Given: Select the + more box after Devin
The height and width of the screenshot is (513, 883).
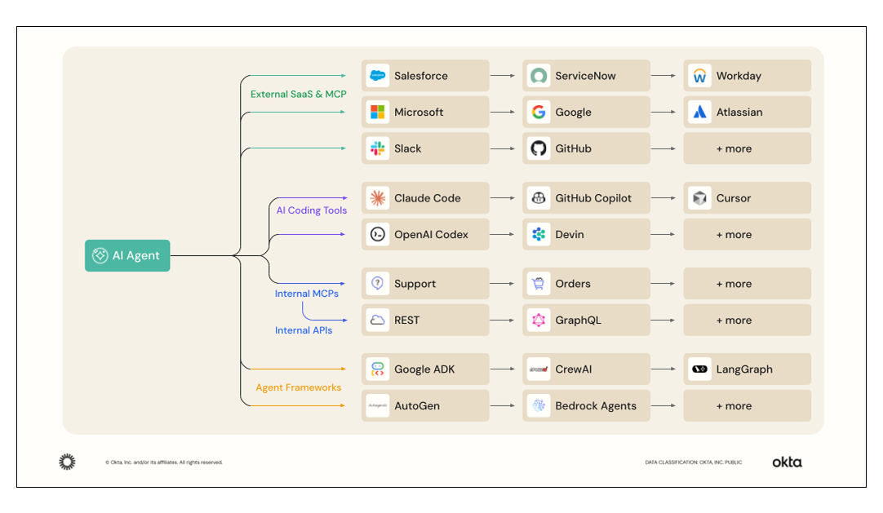Looking at the screenshot, I should [x=748, y=235].
